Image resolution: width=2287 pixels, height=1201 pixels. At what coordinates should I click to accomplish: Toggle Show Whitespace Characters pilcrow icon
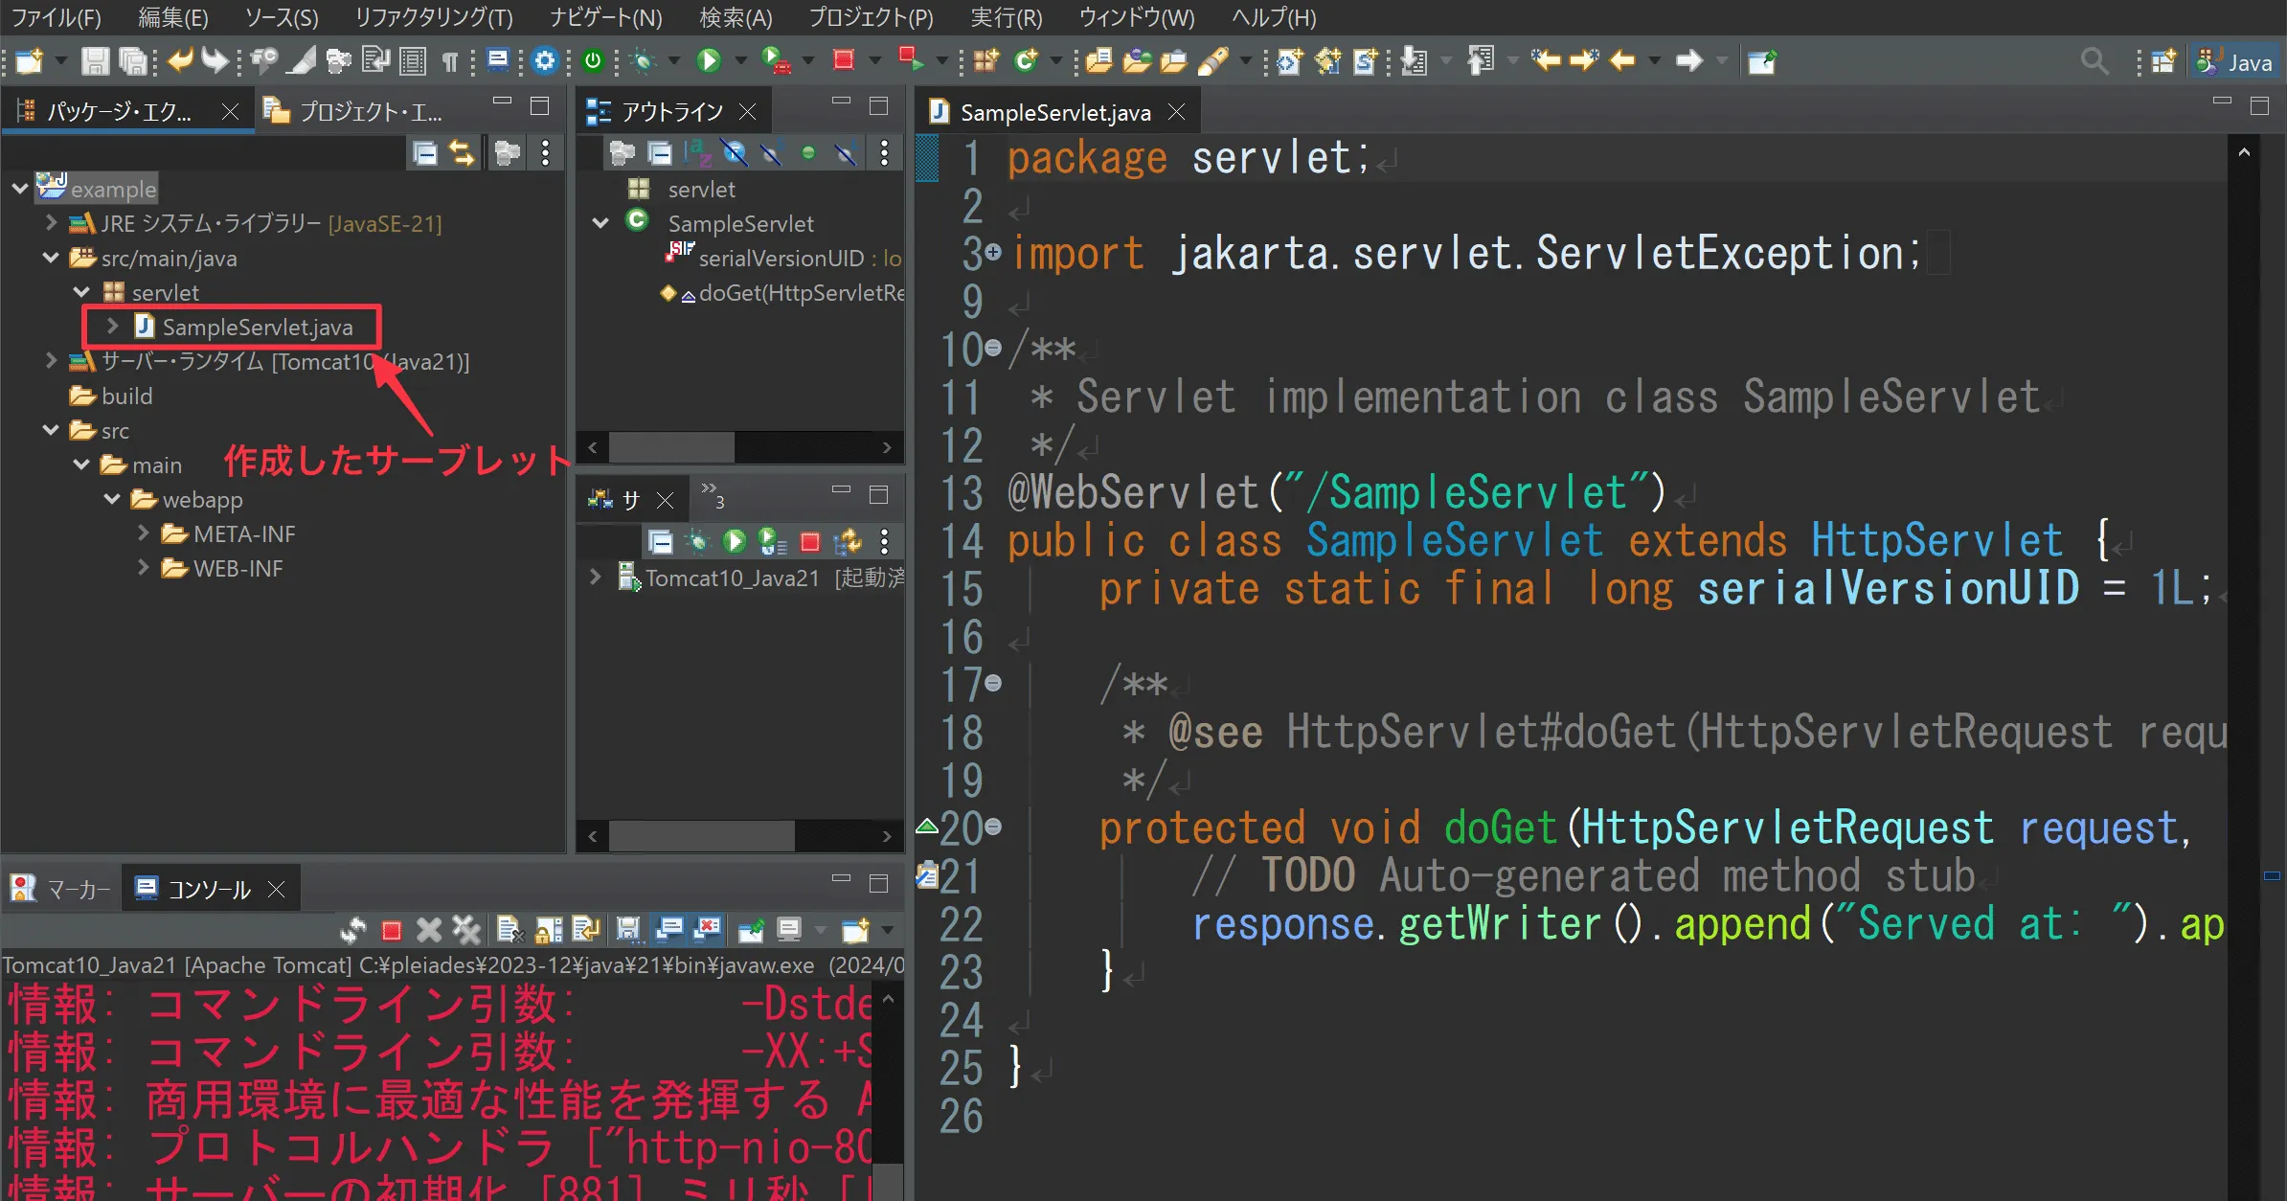click(x=449, y=61)
